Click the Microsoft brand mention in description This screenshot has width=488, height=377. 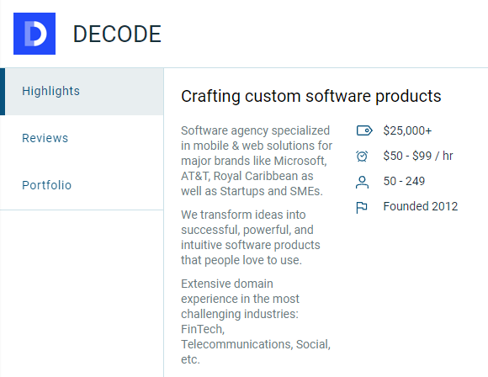click(x=300, y=161)
